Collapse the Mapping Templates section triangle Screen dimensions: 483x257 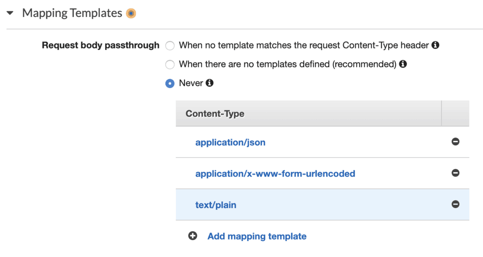(10, 13)
